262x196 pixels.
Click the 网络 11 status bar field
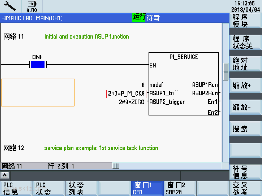point(23,166)
